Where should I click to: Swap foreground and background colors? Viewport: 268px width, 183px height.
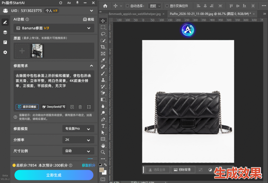pyautogui.click(x=105, y=165)
